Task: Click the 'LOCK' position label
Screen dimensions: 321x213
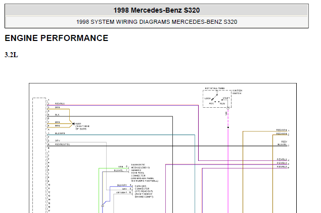Action: click(207, 99)
